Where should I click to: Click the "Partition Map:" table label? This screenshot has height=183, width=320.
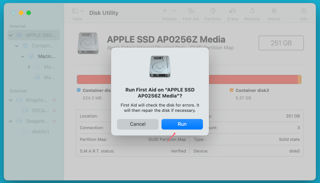tap(93, 140)
